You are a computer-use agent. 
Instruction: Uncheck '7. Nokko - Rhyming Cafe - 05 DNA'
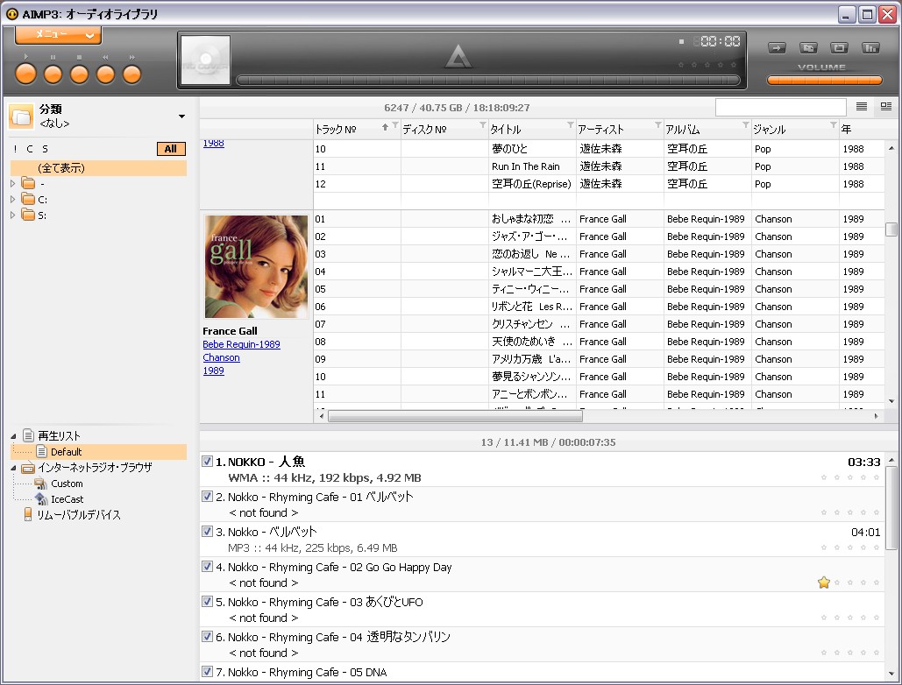pyautogui.click(x=207, y=671)
